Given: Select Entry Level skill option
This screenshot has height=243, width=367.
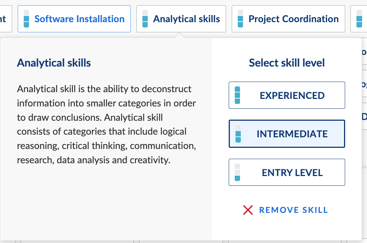Looking at the screenshot, I should (x=287, y=172).
